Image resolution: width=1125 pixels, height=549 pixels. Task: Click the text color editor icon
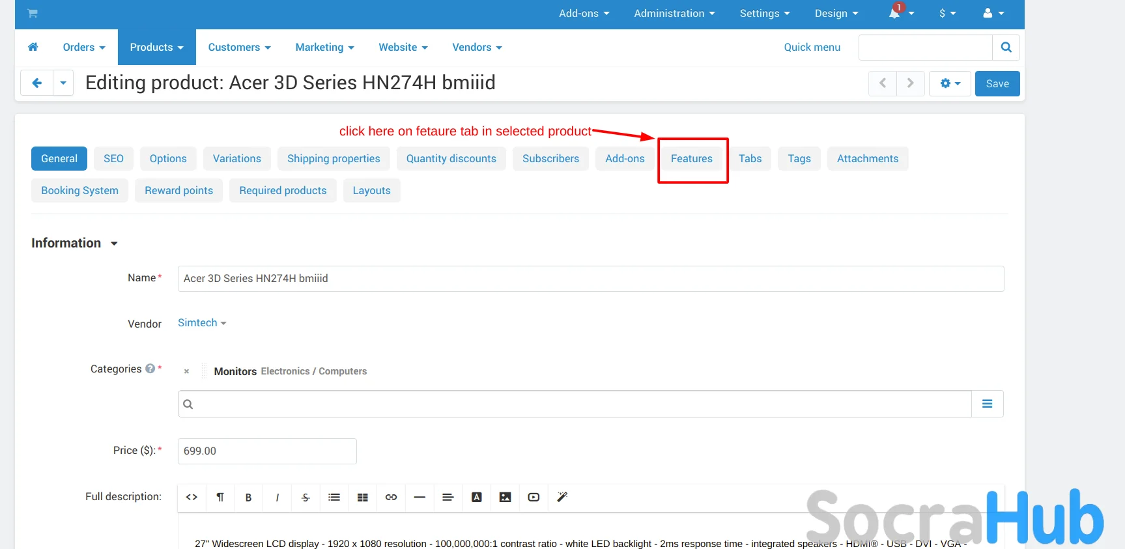click(477, 498)
